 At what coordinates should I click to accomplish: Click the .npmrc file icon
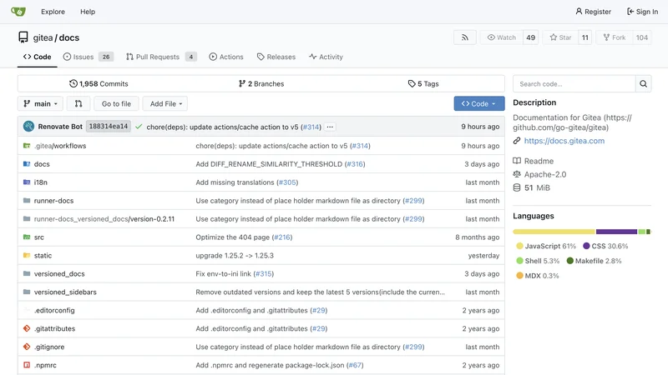[x=27, y=365]
